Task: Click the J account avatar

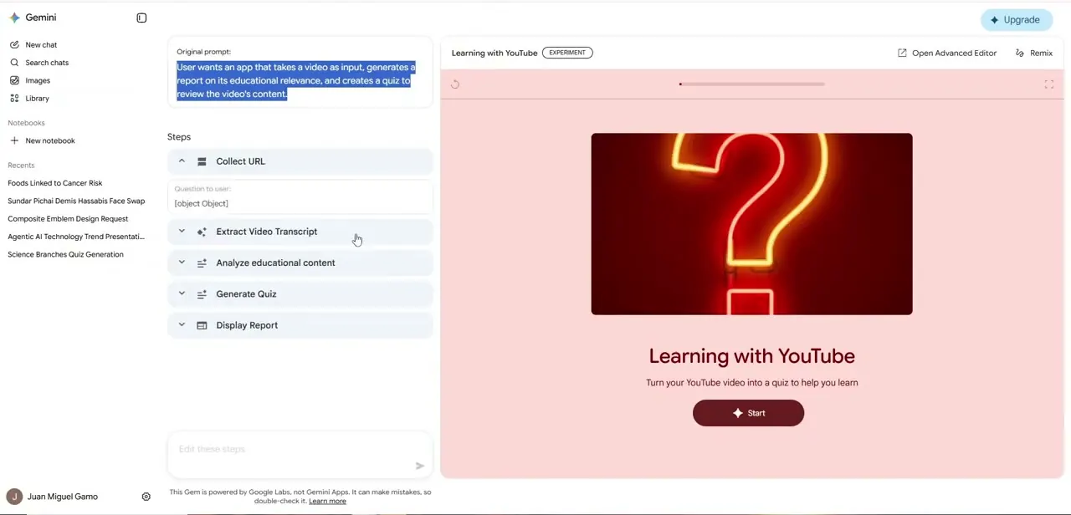Action: pos(14,497)
